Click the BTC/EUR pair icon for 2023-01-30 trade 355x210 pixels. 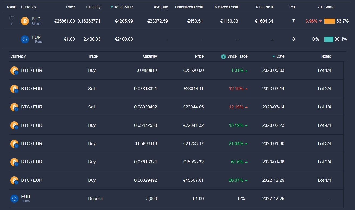click(x=14, y=144)
